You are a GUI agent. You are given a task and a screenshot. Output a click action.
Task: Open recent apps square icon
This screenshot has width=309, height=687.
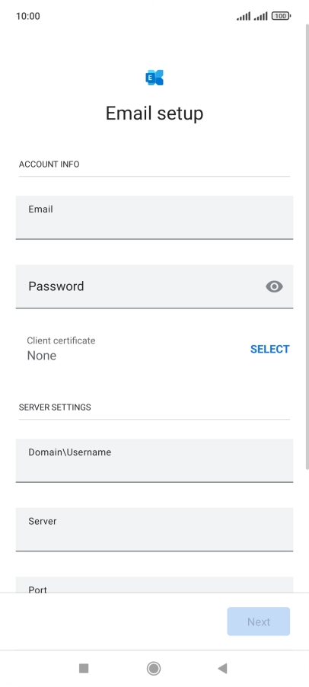click(84, 668)
